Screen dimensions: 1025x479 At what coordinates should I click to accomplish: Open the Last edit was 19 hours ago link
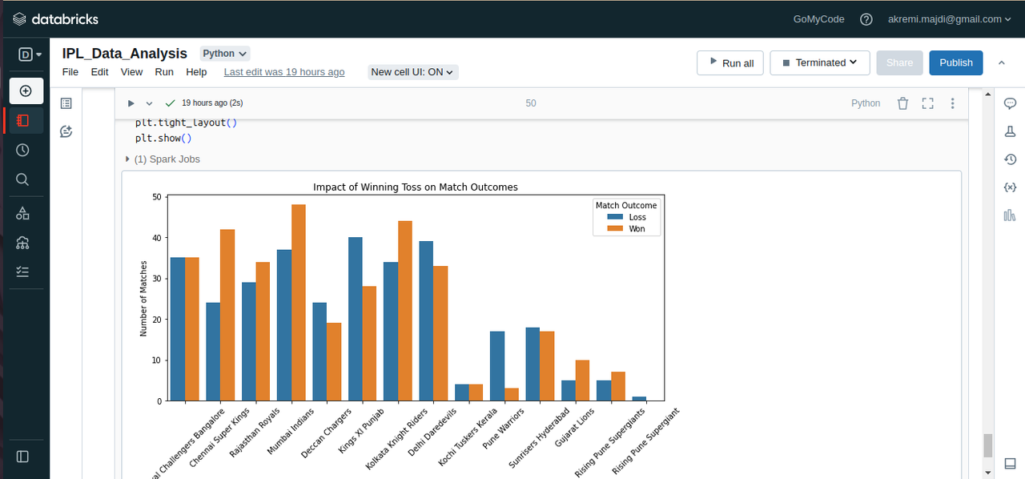click(284, 72)
